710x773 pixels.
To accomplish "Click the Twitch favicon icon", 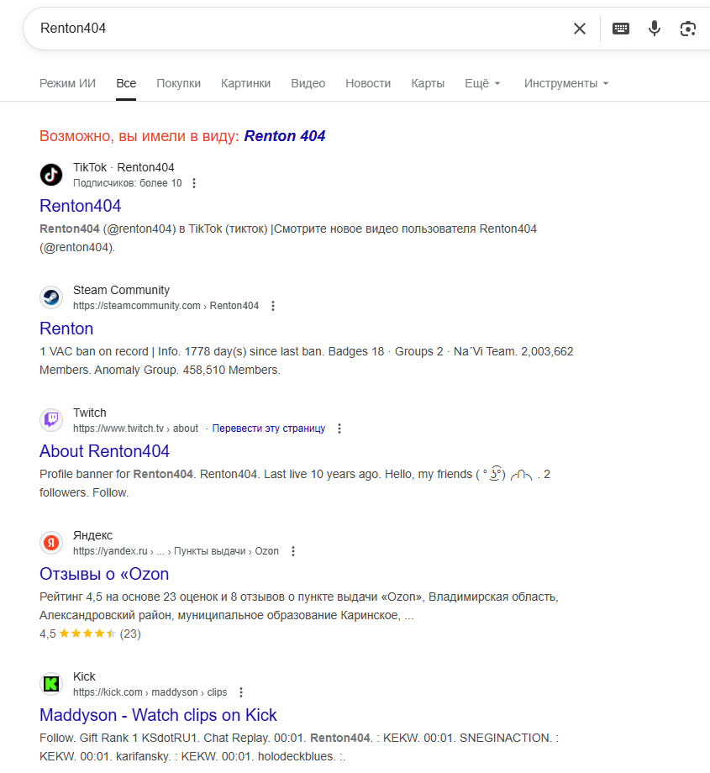I will (x=51, y=420).
